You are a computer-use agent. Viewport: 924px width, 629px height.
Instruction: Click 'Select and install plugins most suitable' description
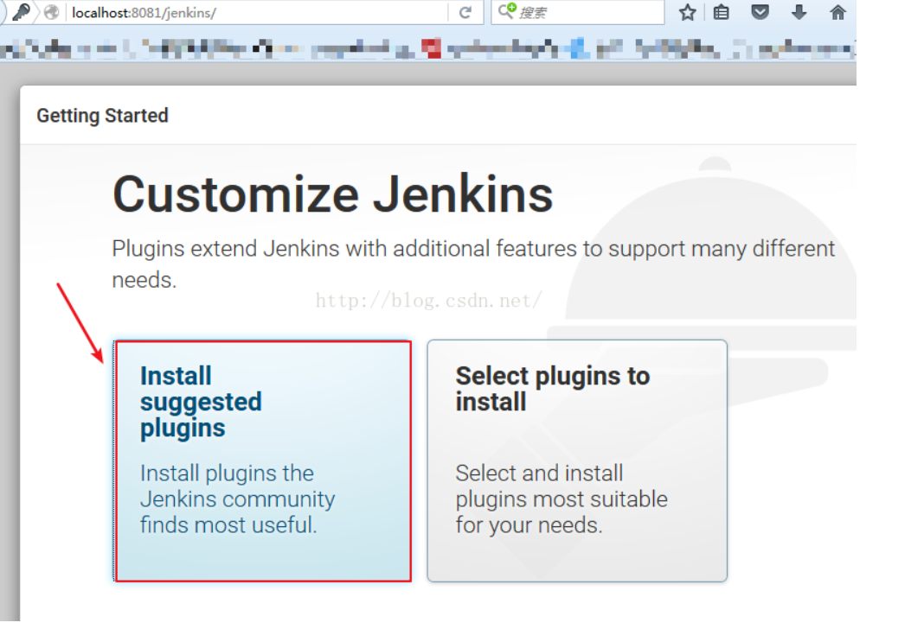(561, 499)
